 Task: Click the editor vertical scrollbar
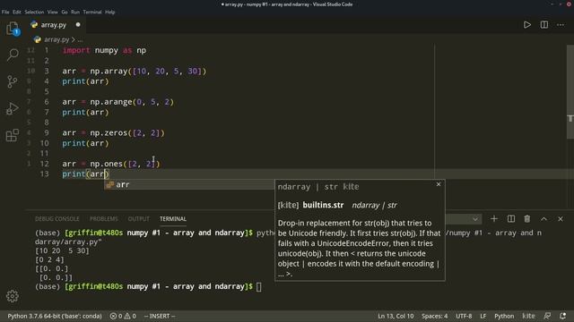click(570, 91)
